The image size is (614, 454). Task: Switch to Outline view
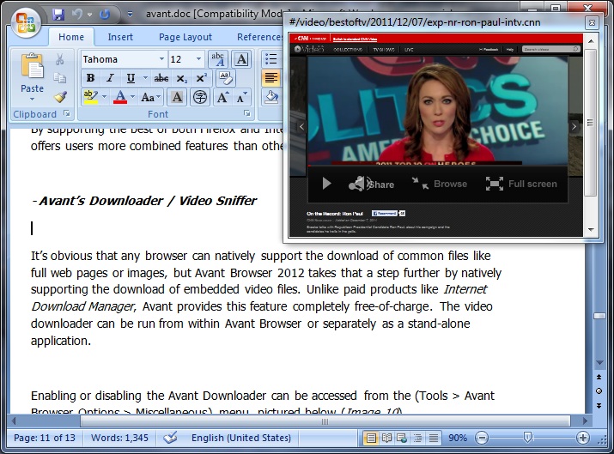coord(418,438)
